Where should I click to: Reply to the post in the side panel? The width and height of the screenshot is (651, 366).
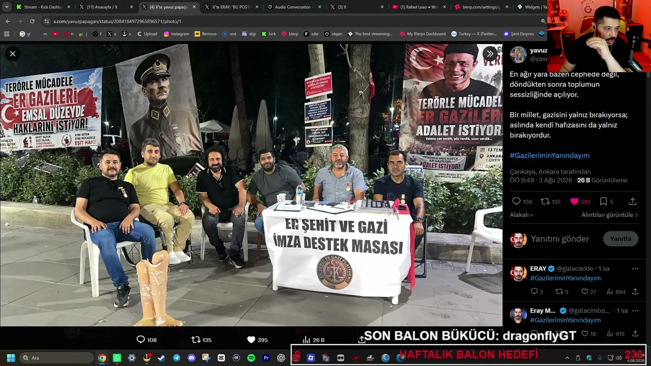(516, 201)
